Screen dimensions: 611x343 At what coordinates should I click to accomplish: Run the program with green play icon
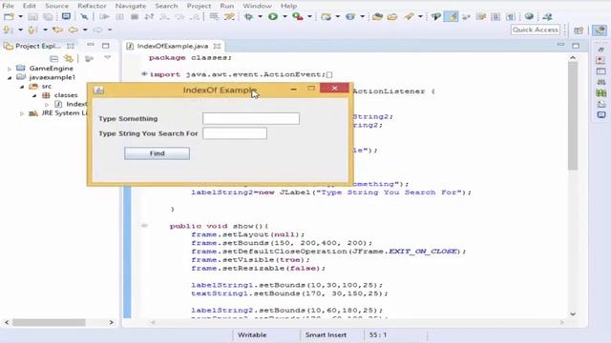point(273,17)
